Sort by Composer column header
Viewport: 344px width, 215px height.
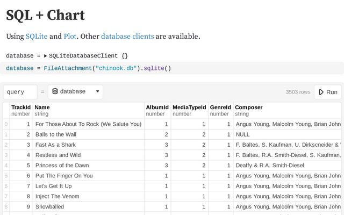click(x=248, y=107)
